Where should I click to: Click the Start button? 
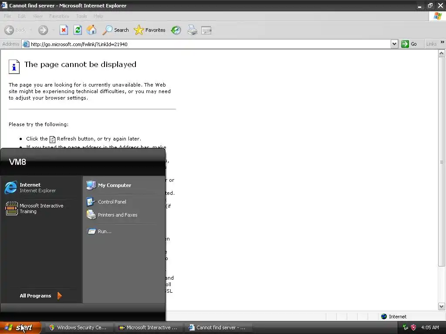pyautogui.click(x=20, y=327)
